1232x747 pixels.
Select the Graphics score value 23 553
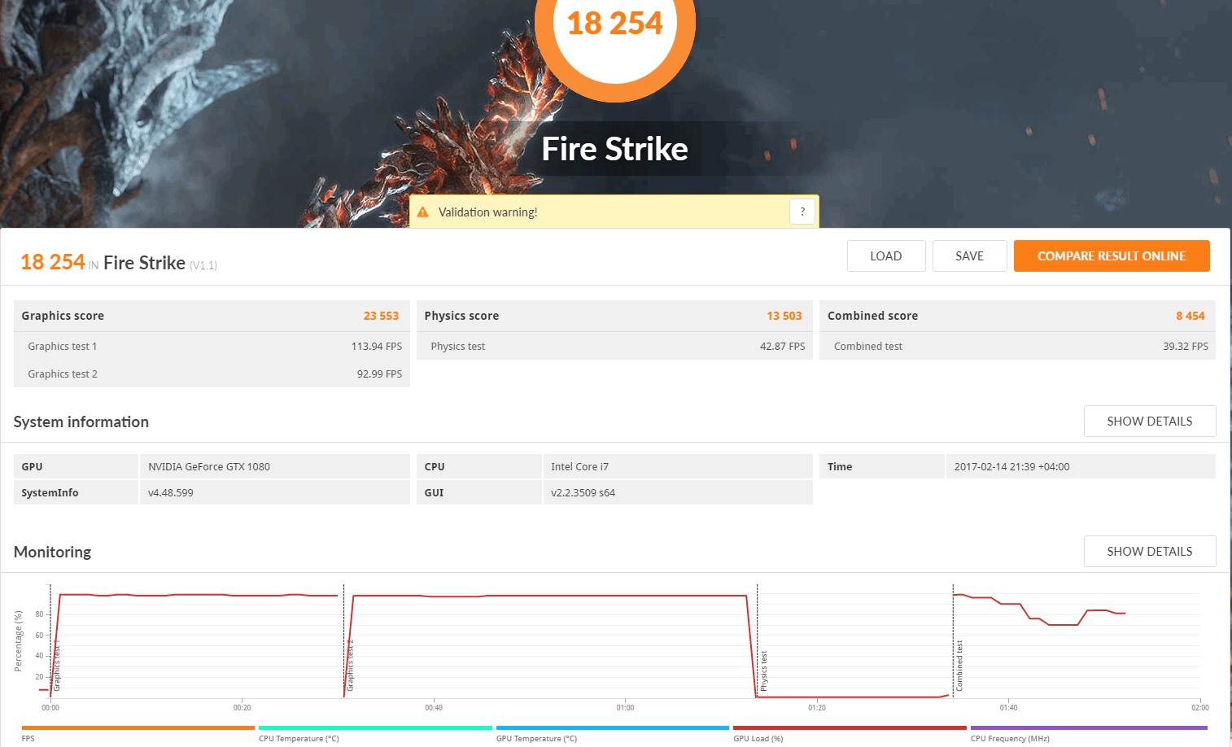[382, 316]
